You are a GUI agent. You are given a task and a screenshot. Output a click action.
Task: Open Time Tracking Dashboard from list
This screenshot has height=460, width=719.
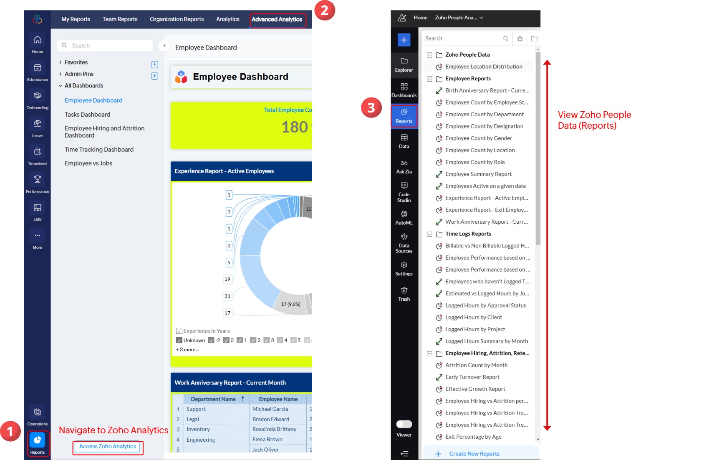(x=99, y=150)
